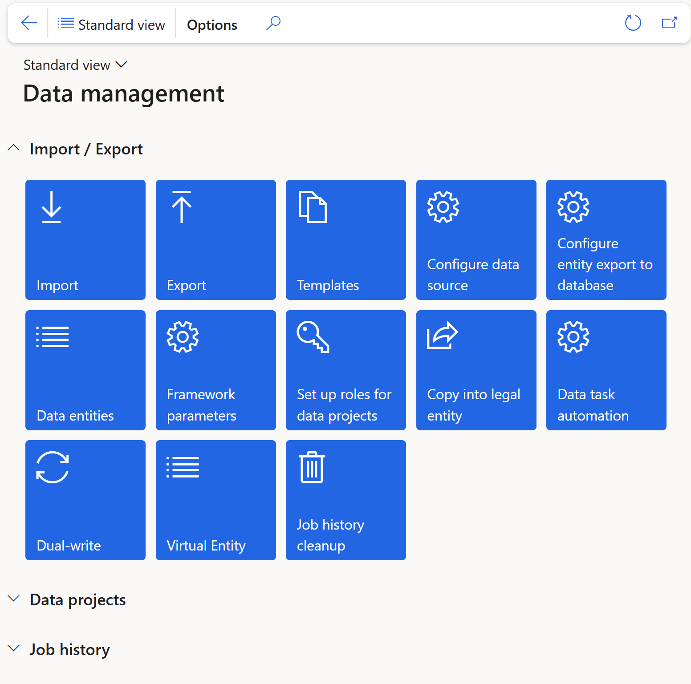Viewport: 691px width, 684px height.
Task: Open the Import tile
Action: (x=85, y=240)
